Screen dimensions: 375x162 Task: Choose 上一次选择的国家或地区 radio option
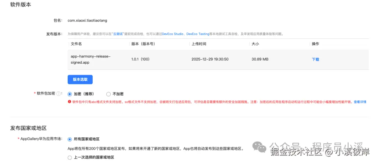click(x=70, y=157)
